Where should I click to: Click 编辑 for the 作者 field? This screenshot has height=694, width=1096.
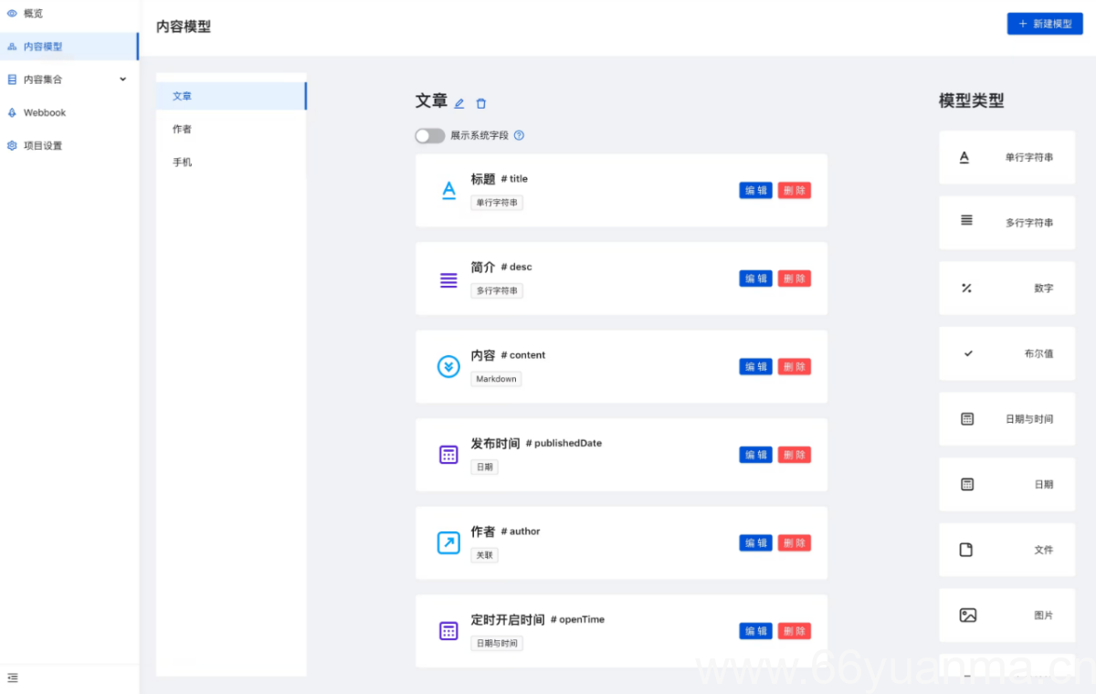click(x=755, y=542)
